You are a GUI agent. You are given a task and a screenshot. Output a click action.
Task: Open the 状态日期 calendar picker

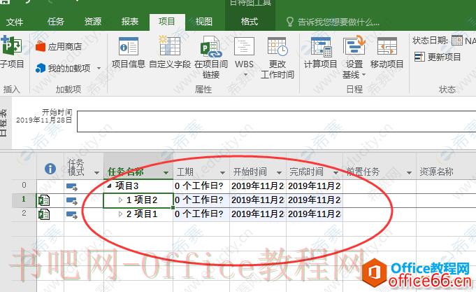[457, 41]
